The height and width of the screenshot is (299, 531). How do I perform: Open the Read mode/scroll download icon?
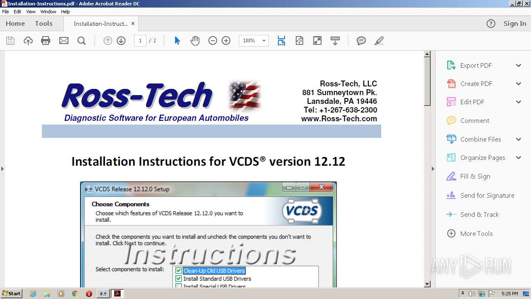point(335,41)
